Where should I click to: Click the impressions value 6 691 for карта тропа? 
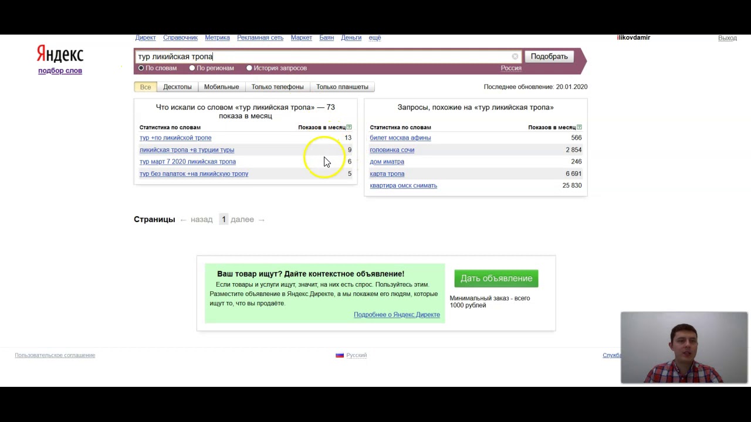(574, 174)
